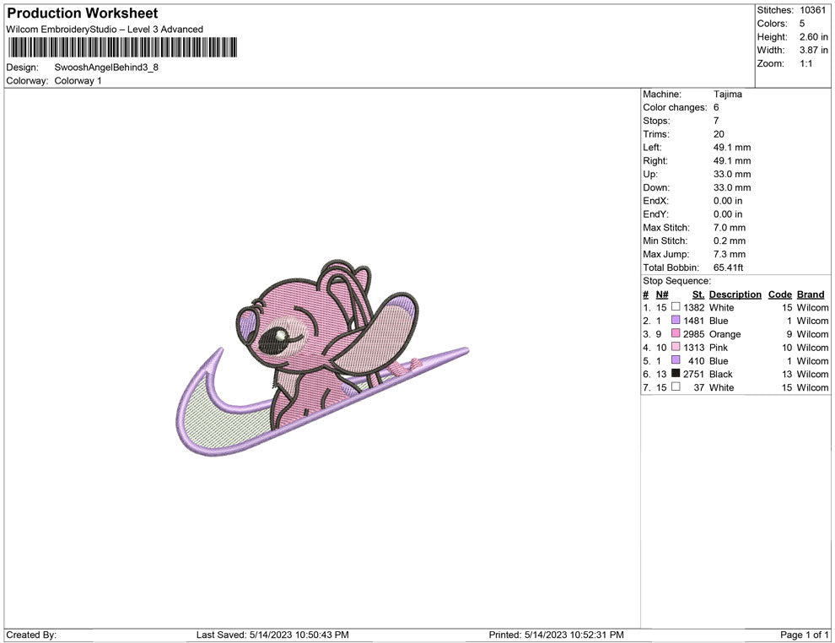
Task: Click the Brand column header
Action: (x=811, y=294)
